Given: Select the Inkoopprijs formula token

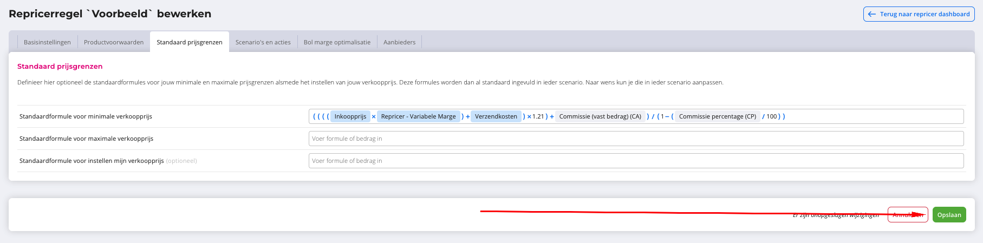Looking at the screenshot, I should click(350, 116).
